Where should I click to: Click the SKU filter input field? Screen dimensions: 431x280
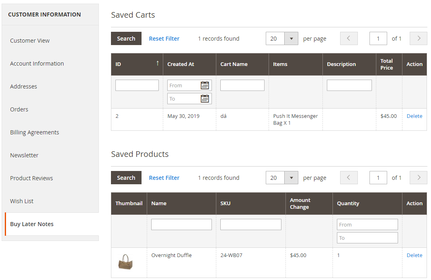click(x=250, y=224)
